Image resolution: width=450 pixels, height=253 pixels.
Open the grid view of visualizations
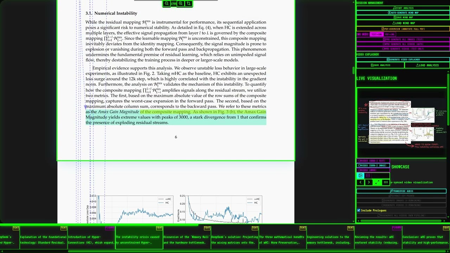(x=386, y=182)
